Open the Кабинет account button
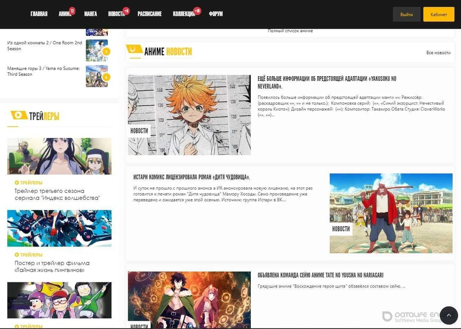The height and width of the screenshot is (329, 461). pyautogui.click(x=439, y=14)
